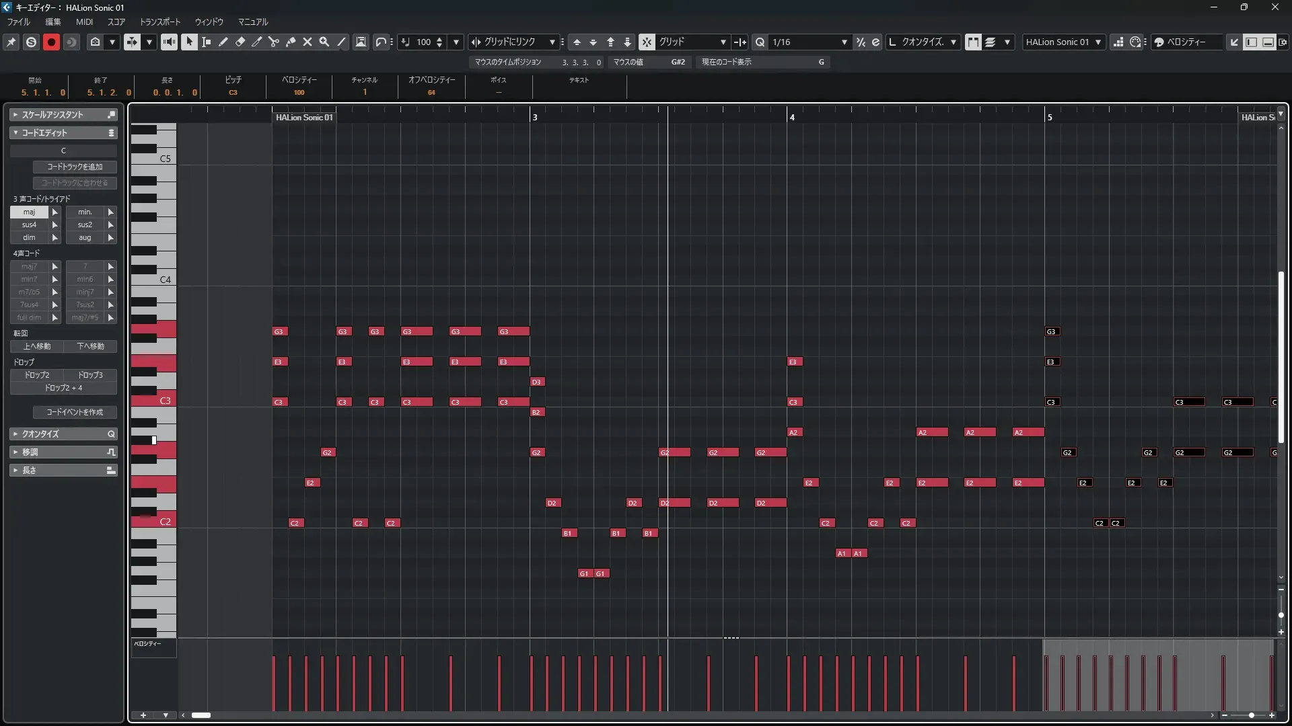Viewport: 1292px width, 726px height.
Task: Click the horizontal zoom slider handle
Action: coord(1251,715)
